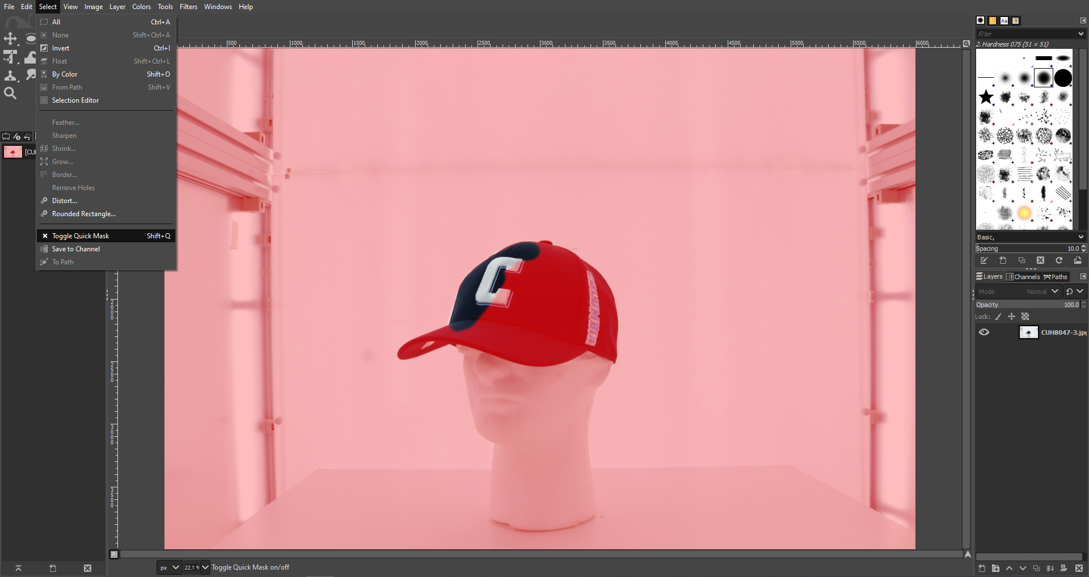Choose Distort... menu entry
Image resolution: width=1089 pixels, height=577 pixels.
tap(106, 201)
